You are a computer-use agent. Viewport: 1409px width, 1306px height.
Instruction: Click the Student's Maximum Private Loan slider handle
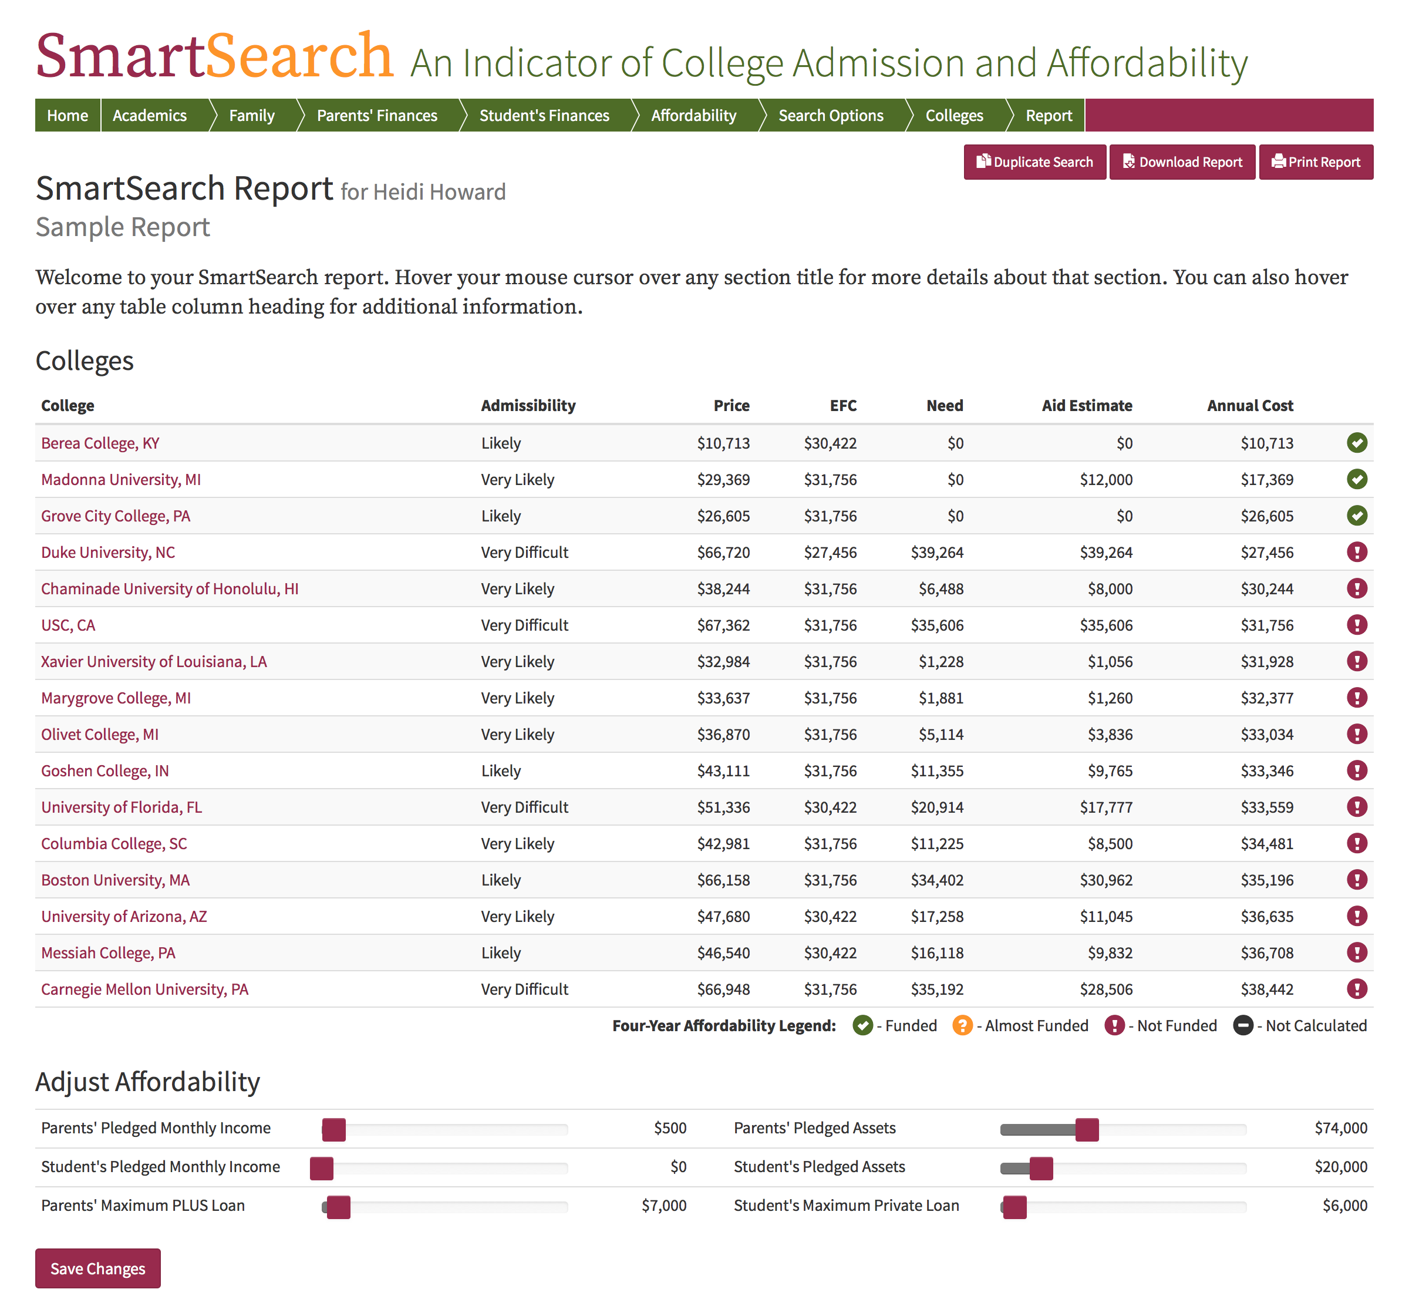pos(1014,1207)
